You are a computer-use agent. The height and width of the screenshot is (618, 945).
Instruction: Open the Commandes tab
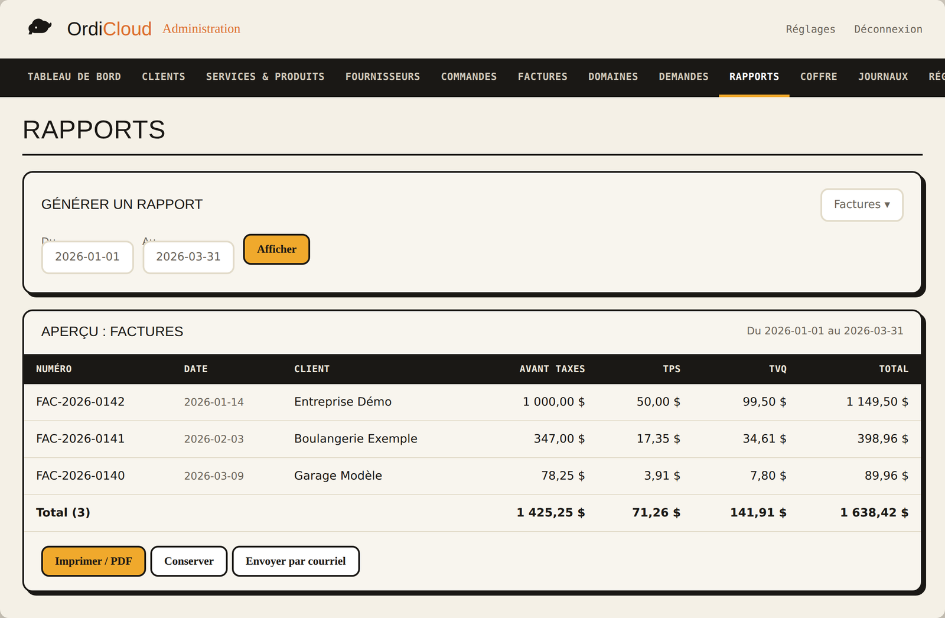pos(469,77)
